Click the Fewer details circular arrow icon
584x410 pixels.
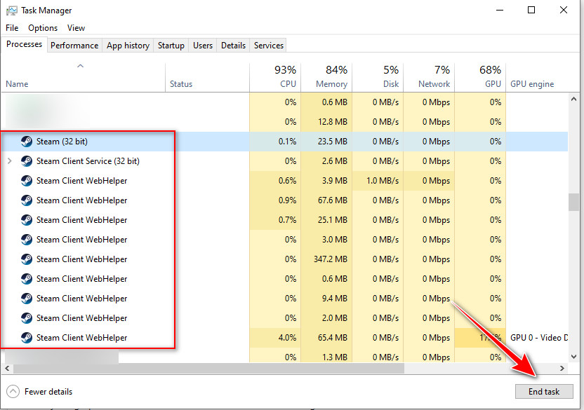(13, 391)
